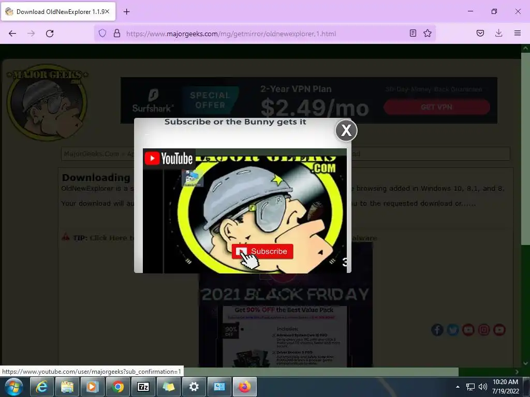Open the last YouTube social icon
This screenshot has width=530, height=397.
[x=499, y=329]
